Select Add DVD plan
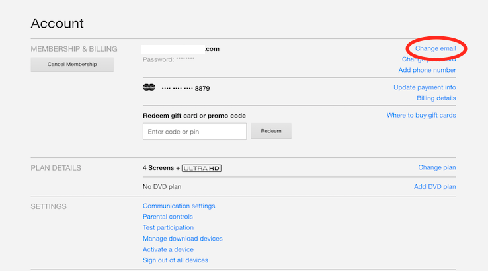Viewport: 488px width, 271px height. pyautogui.click(x=434, y=187)
